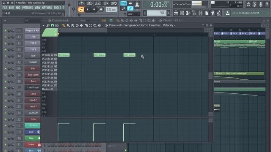Click the Play button in transport
Viewport: 271px width, 152px height.
(88, 9)
